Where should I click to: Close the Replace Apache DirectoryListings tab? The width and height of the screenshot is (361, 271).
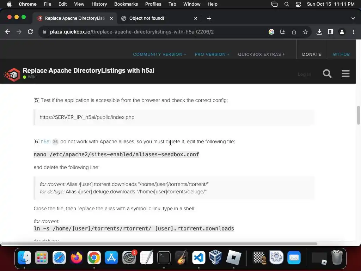[x=111, y=18]
